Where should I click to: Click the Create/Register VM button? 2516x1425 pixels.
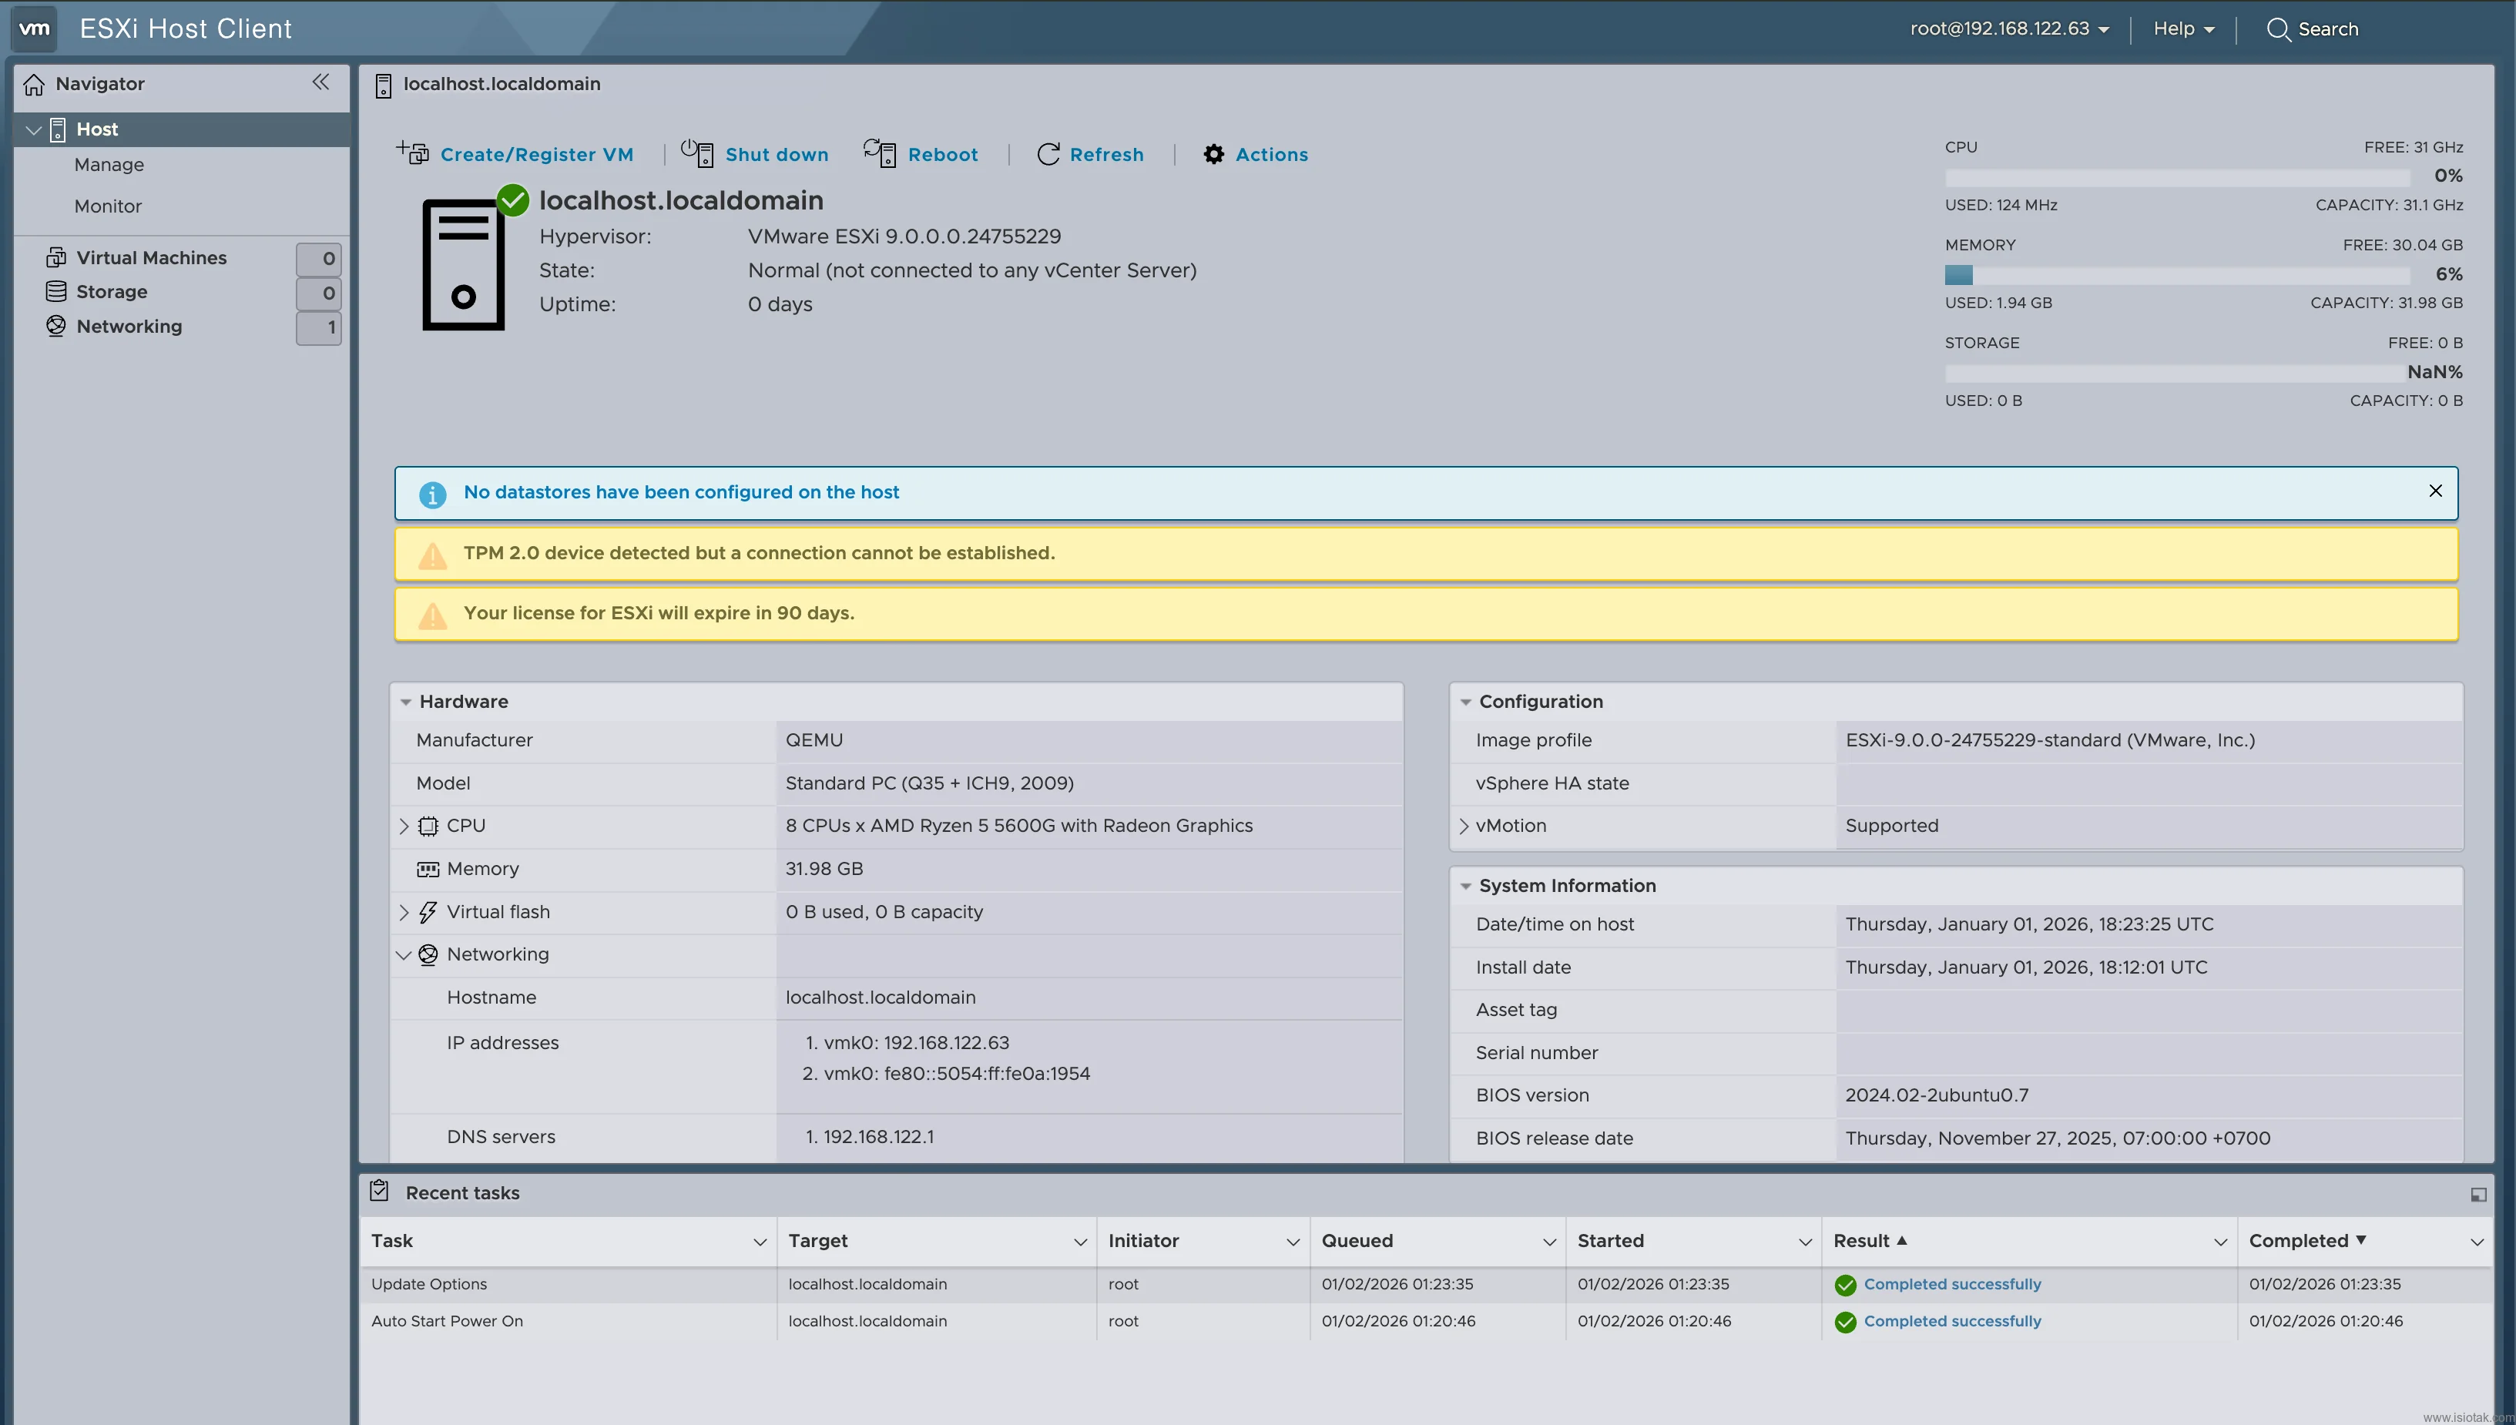tap(515, 153)
